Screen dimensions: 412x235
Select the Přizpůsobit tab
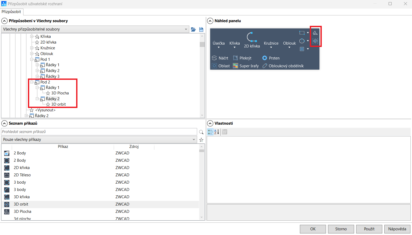pyautogui.click(x=11, y=12)
